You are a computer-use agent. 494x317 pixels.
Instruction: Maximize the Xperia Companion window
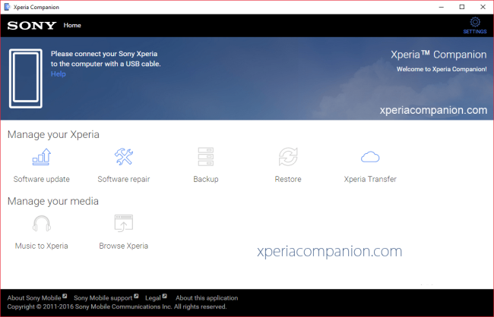[461, 6]
